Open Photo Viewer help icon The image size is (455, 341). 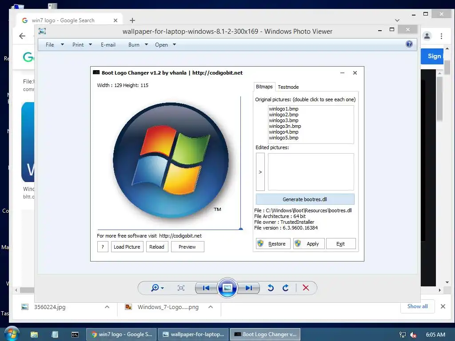point(409,44)
